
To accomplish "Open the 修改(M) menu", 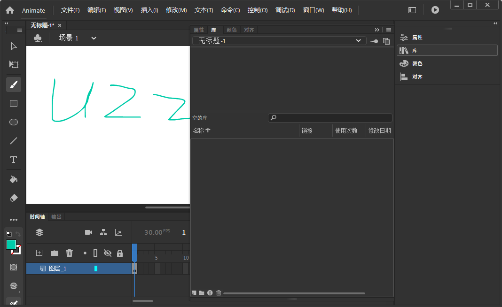I will click(176, 10).
